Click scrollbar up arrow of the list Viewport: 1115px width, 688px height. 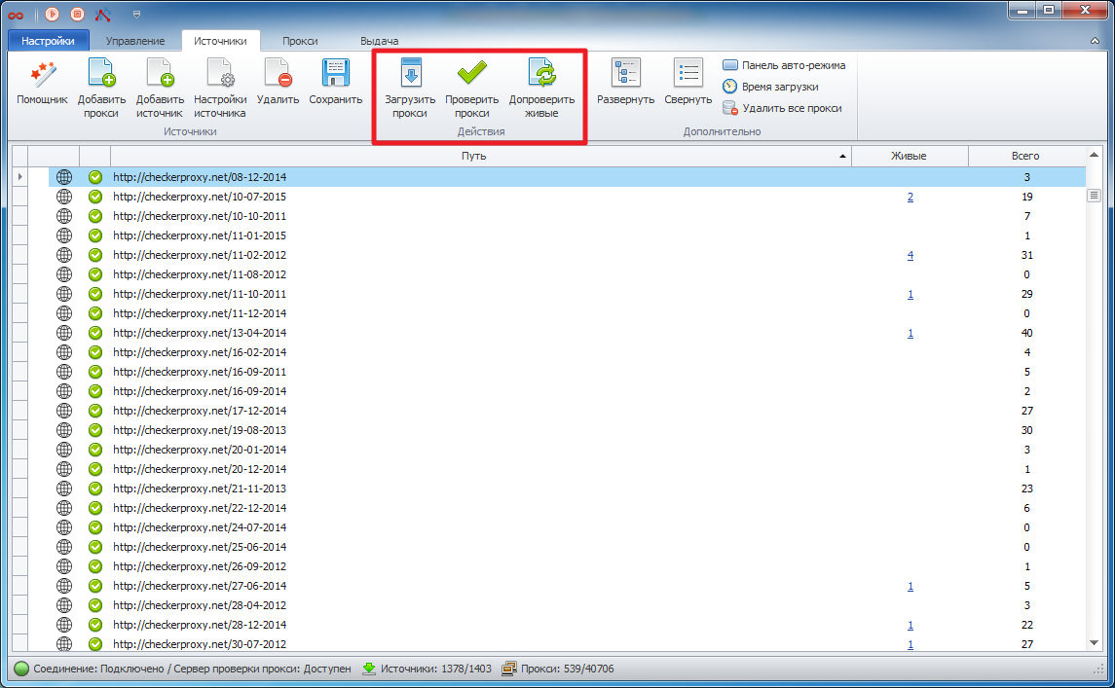(1094, 154)
